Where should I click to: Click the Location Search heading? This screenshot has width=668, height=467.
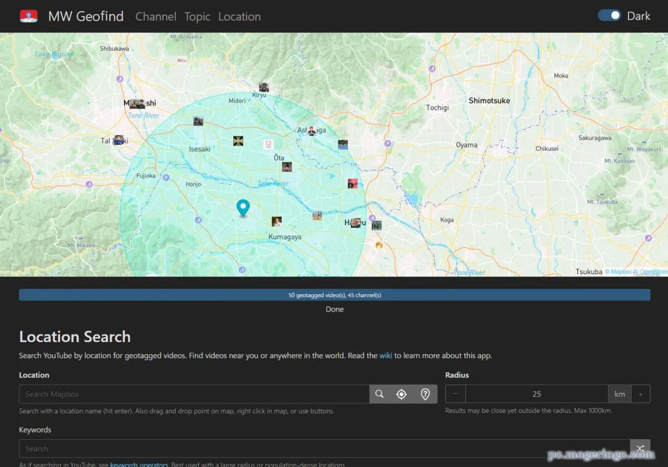pyautogui.click(x=75, y=337)
